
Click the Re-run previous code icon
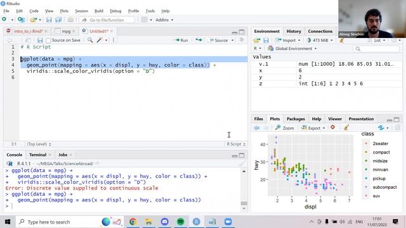point(199,40)
